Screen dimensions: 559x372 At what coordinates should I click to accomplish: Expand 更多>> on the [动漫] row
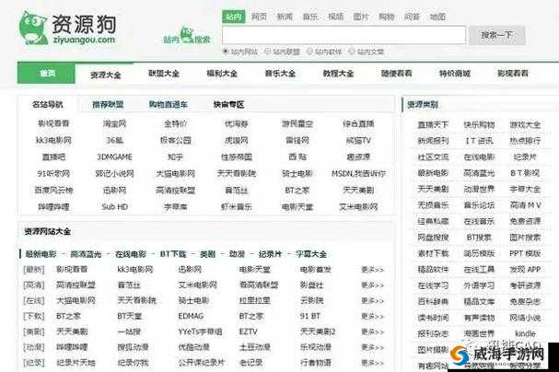373,347
